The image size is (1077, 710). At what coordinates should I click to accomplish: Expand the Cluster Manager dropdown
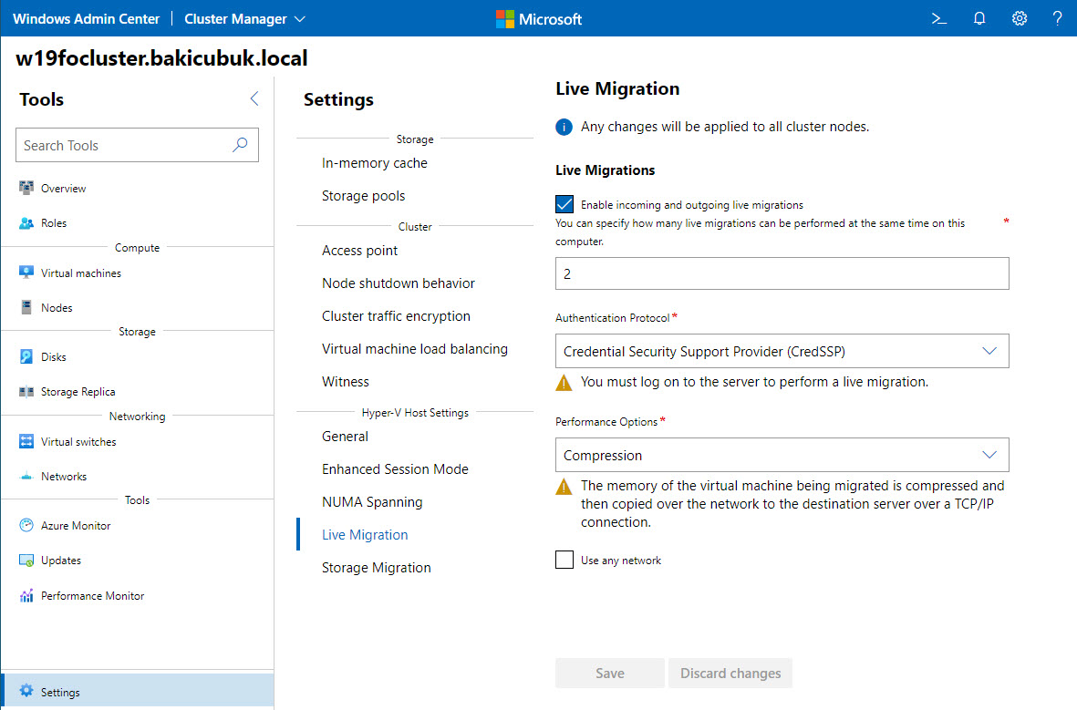tap(244, 18)
